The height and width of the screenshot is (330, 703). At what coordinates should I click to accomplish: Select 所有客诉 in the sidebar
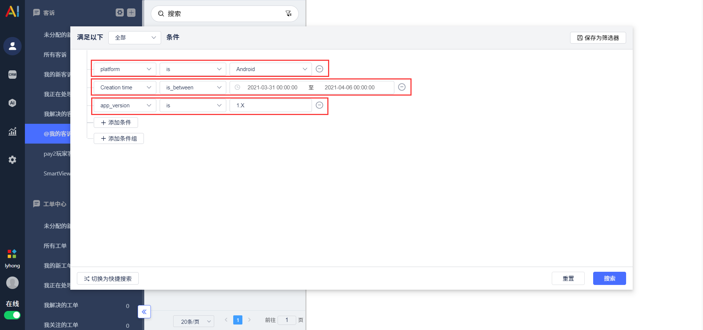[x=55, y=55]
